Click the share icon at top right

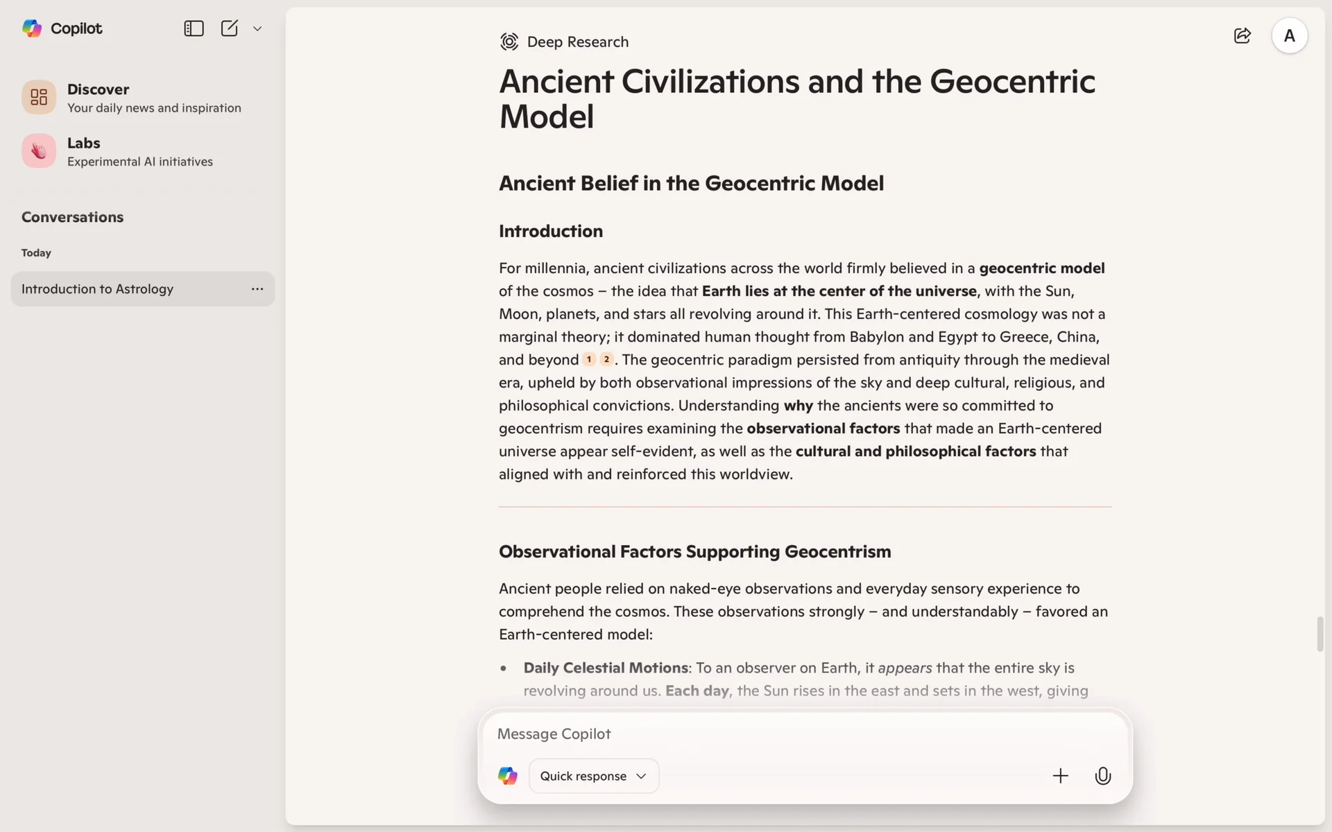1242,35
